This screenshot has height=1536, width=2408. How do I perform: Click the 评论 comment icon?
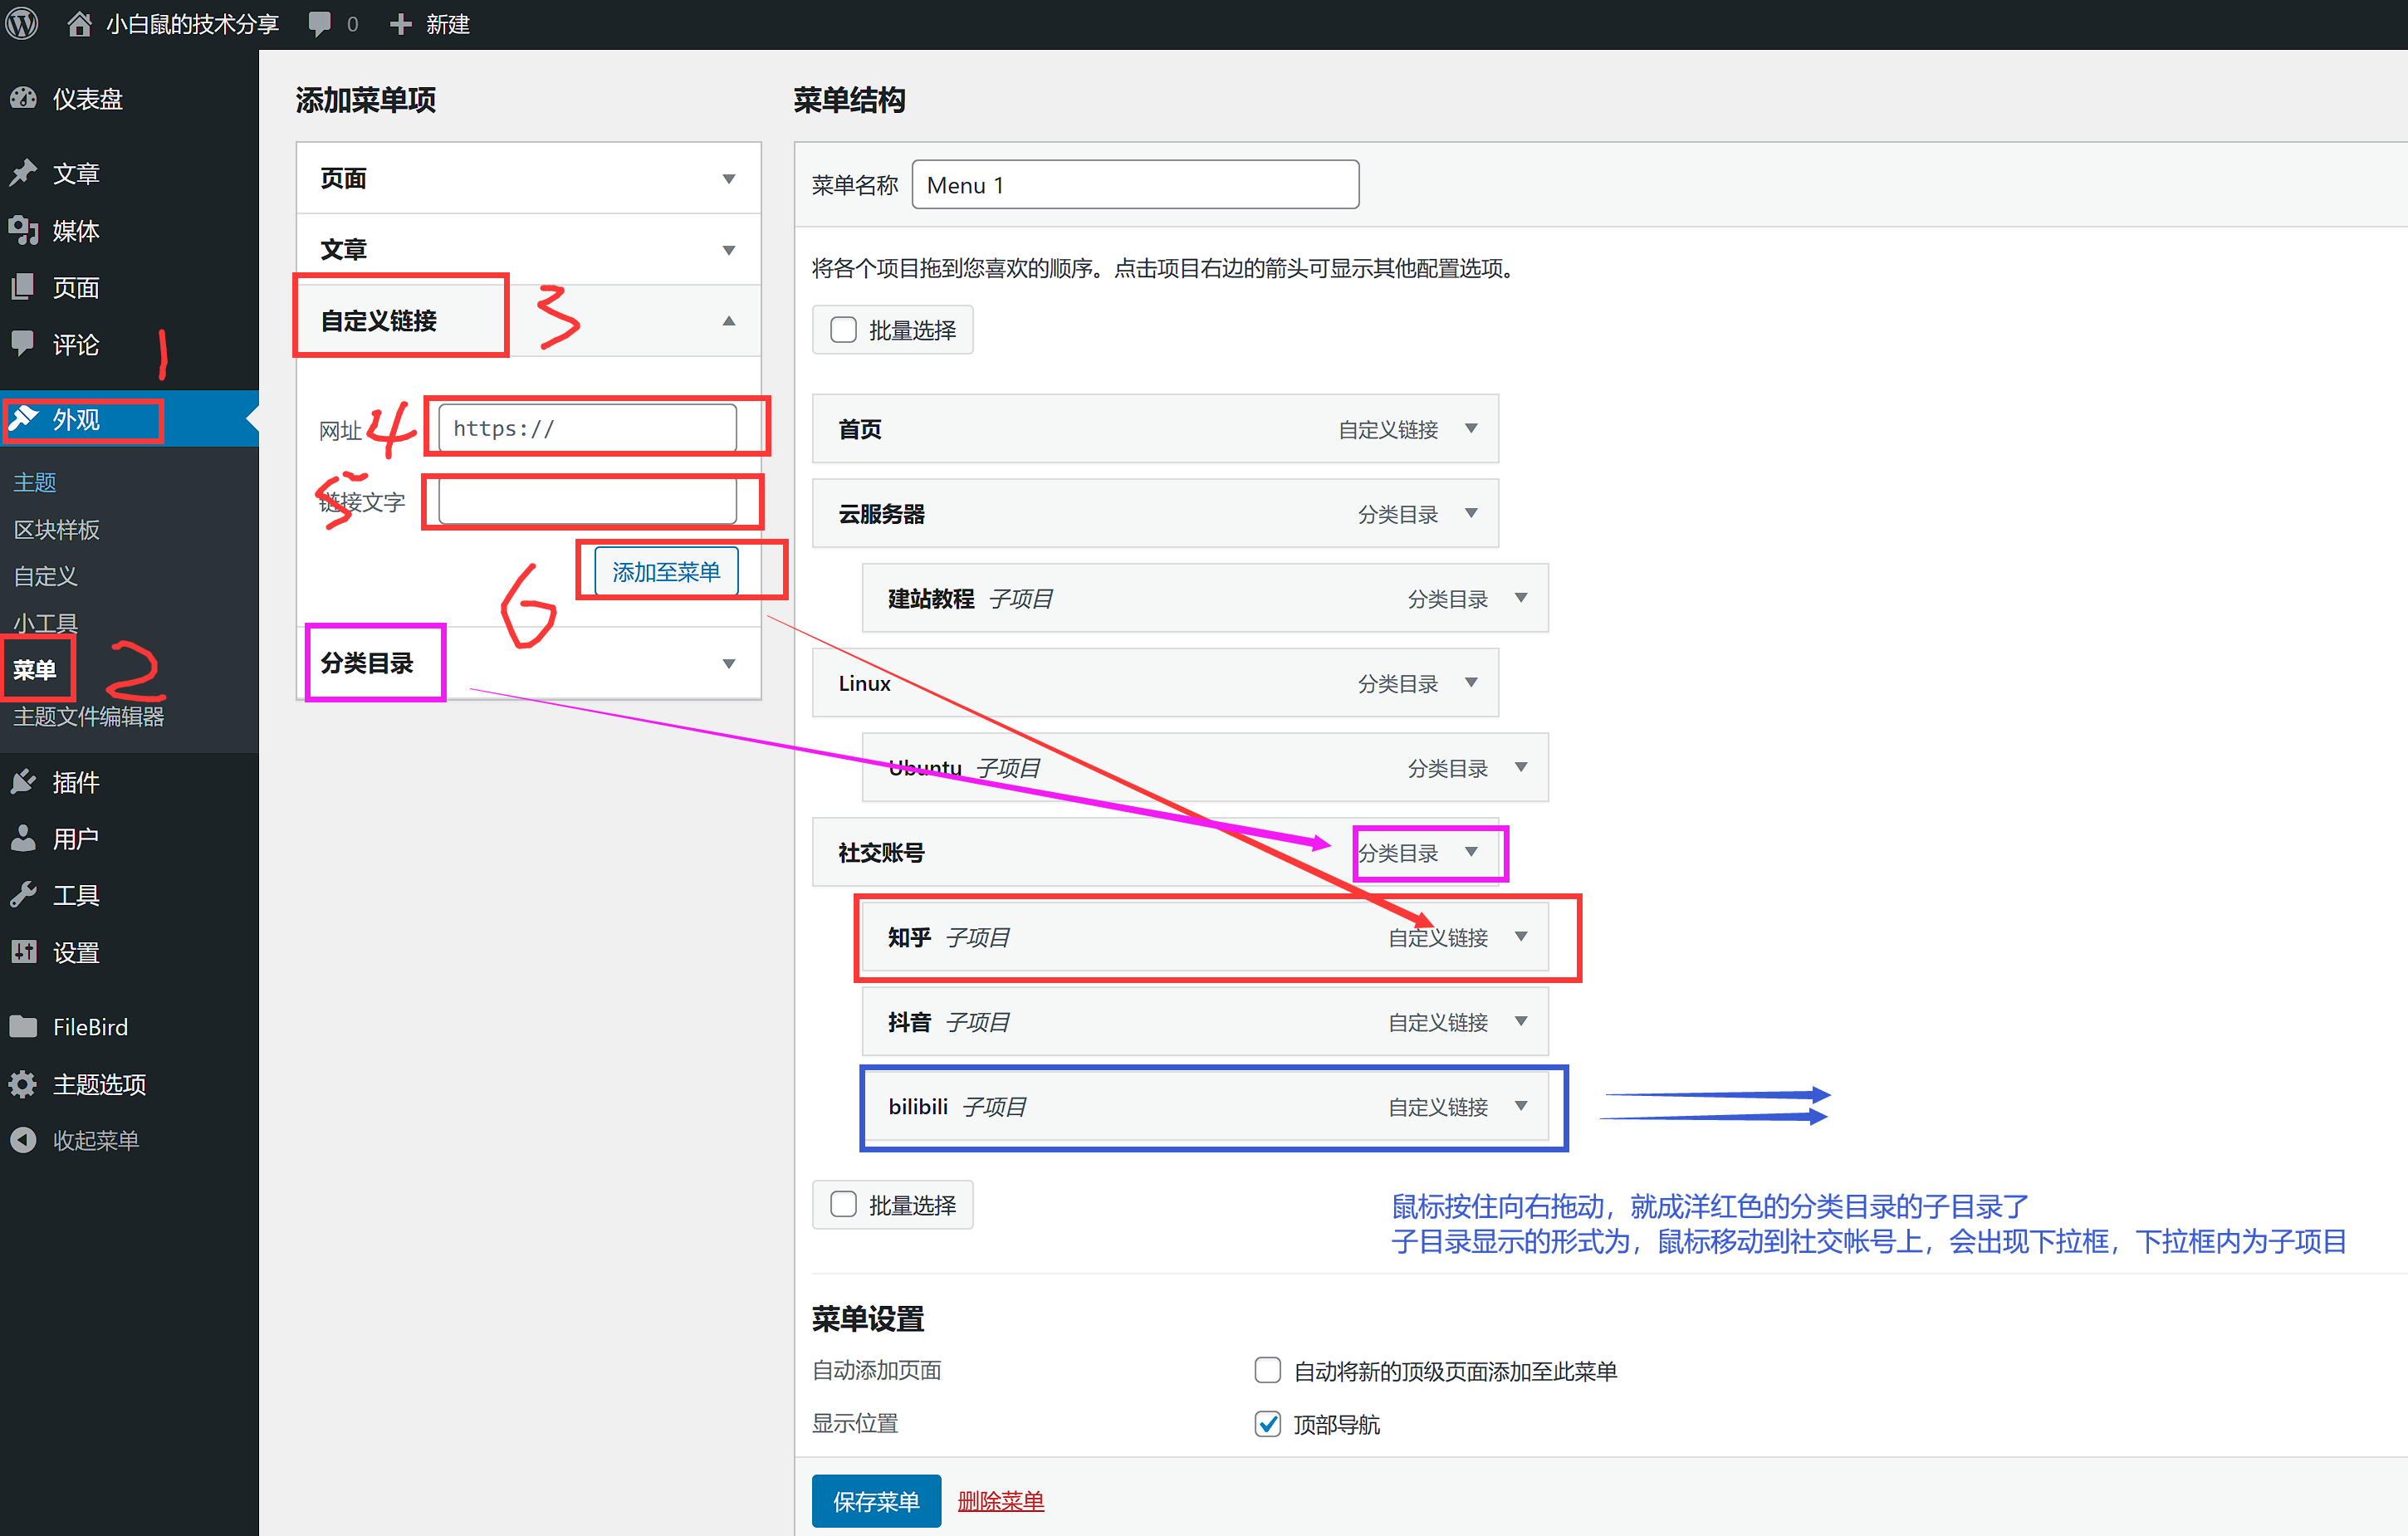[23, 343]
